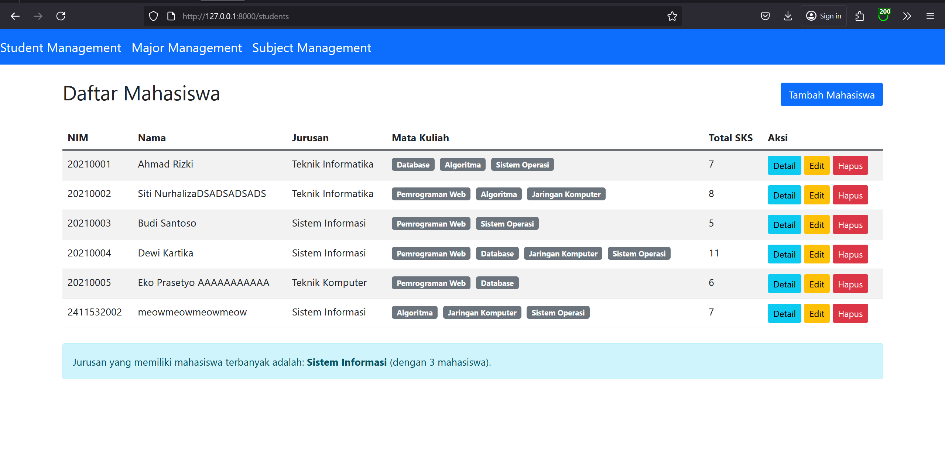
Task: Click the green 200 status extension icon
Action: [883, 15]
